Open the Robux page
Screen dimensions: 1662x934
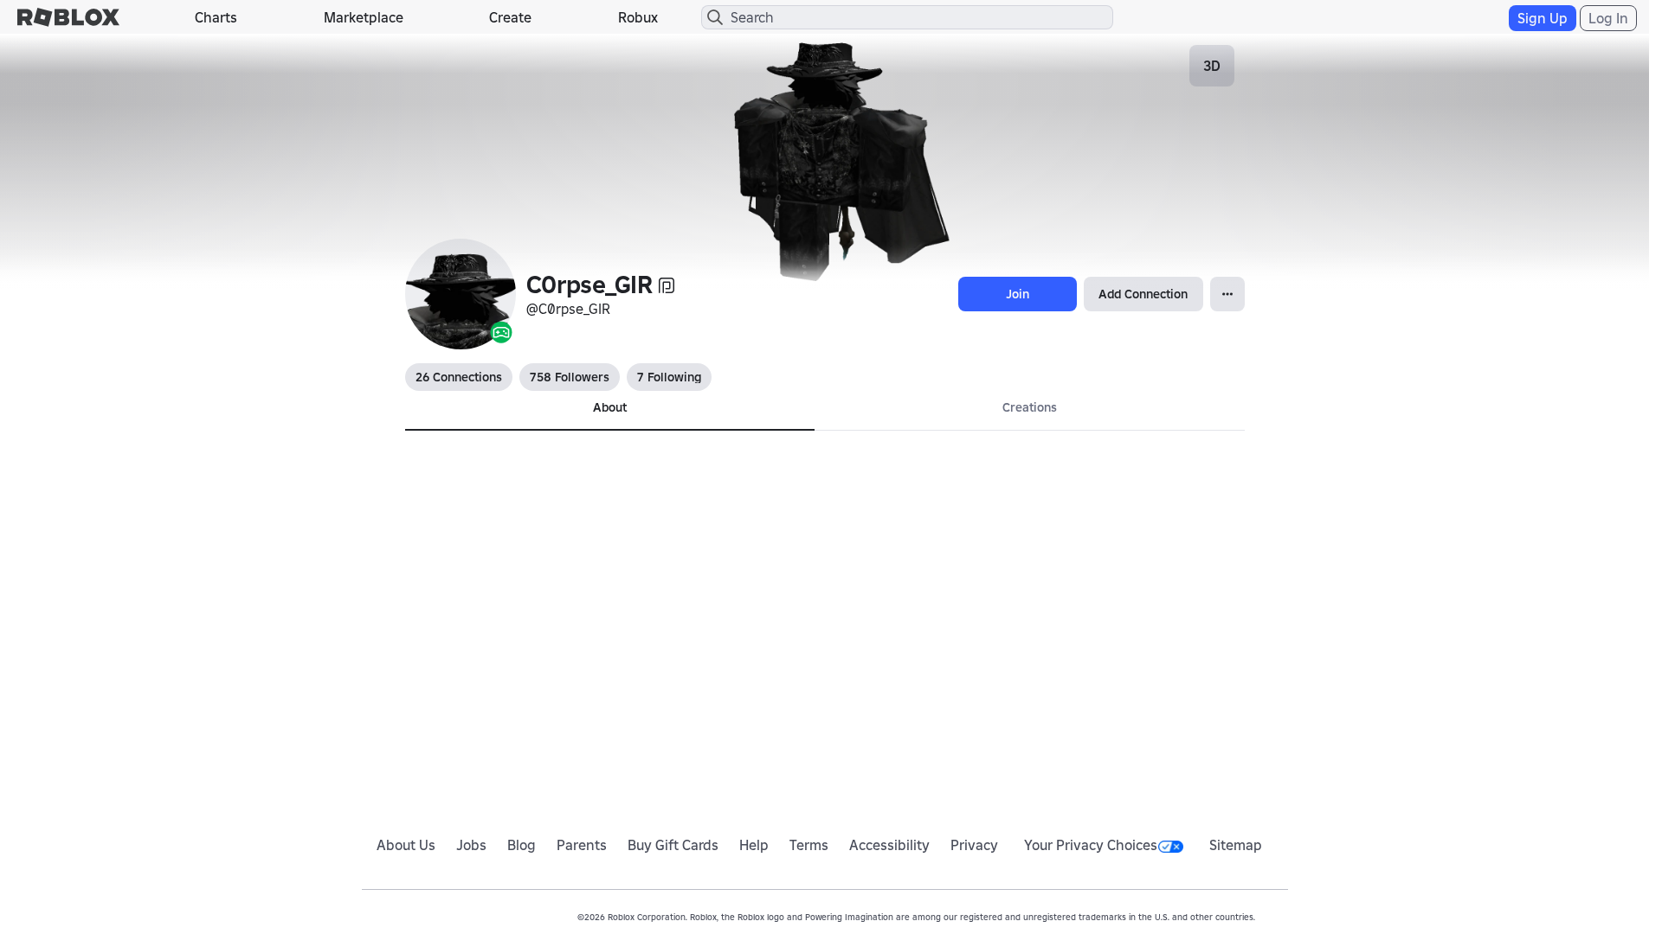pos(638,17)
